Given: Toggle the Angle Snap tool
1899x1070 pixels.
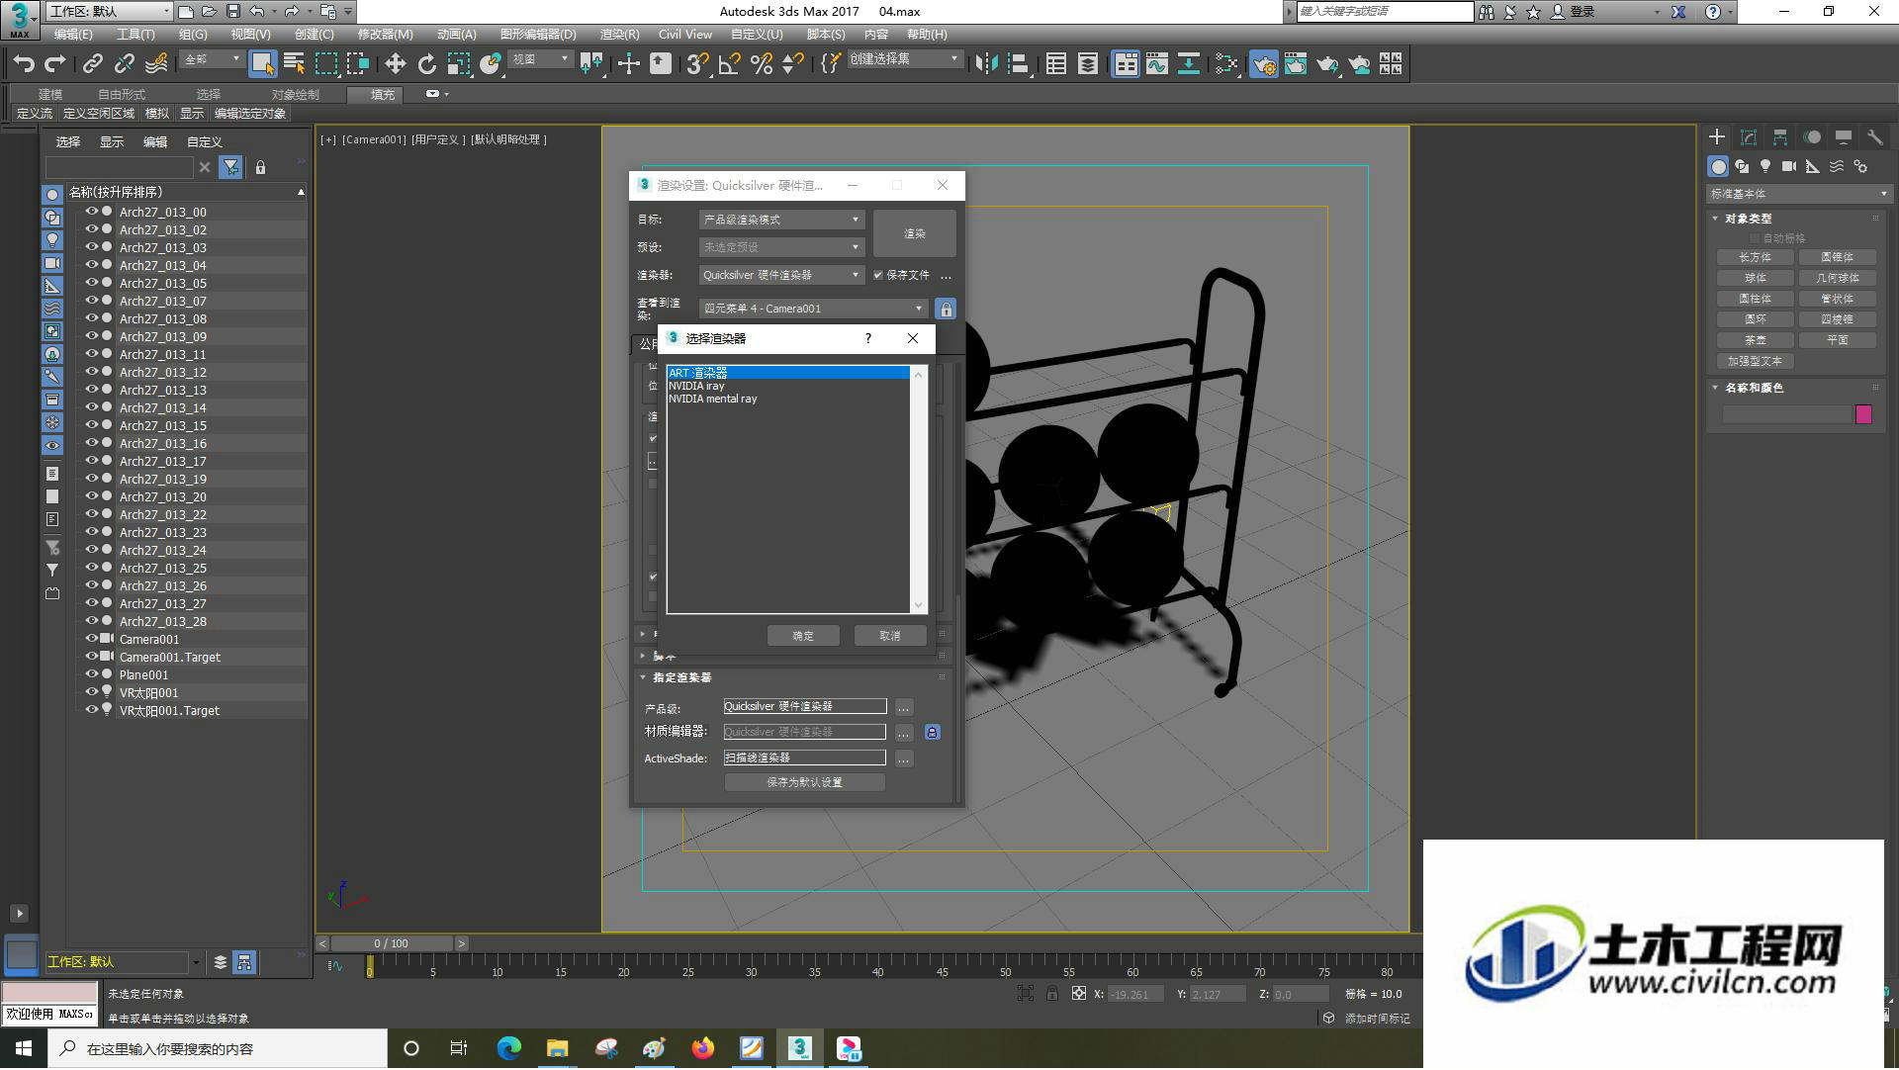Looking at the screenshot, I should pyautogui.click(x=729, y=64).
